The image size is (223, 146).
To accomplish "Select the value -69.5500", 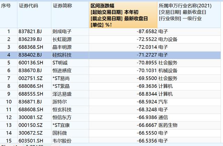I will point(147,78).
